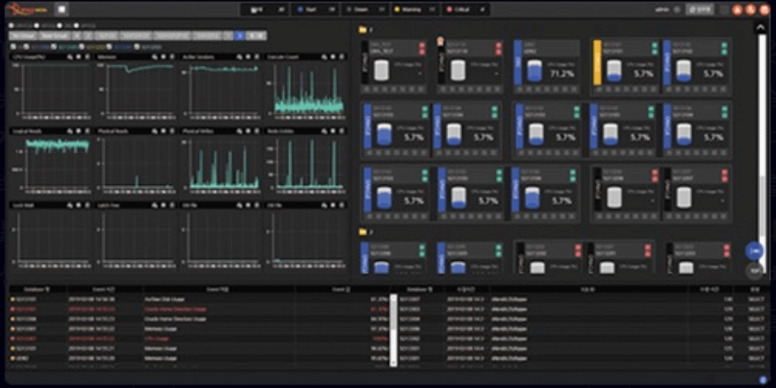This screenshot has height=388, width=776.
Task: Click the up chevron above the right scrollbar
Action: pos(761,26)
